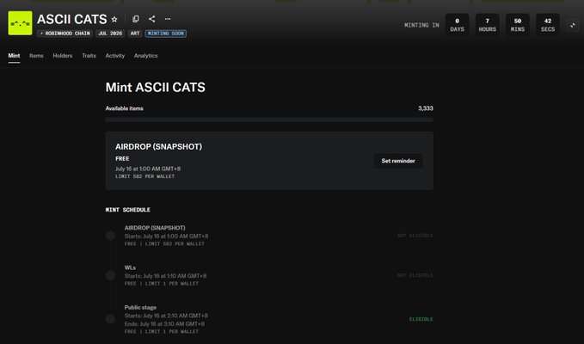Screen dimensions: 584x344
Task: Go to the Analytics tab
Action: pos(146,56)
